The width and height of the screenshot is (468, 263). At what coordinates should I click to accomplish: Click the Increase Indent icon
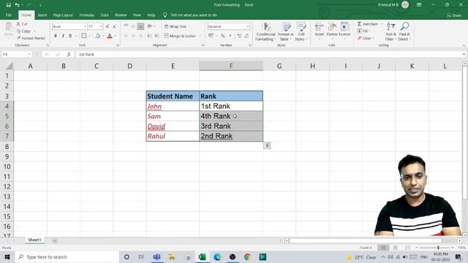(x=156, y=36)
